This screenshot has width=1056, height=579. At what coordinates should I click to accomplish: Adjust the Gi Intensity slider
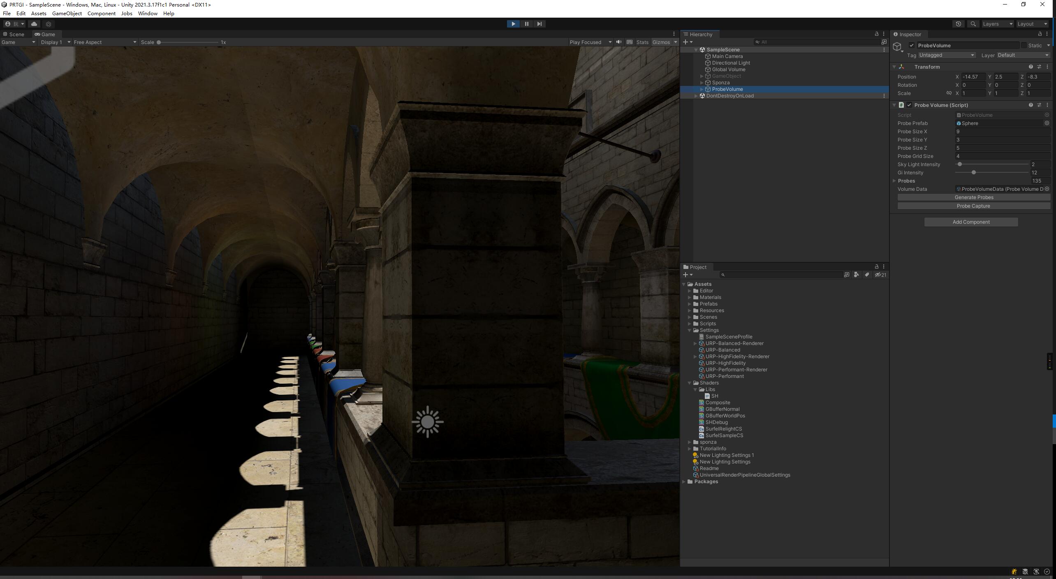click(992, 172)
